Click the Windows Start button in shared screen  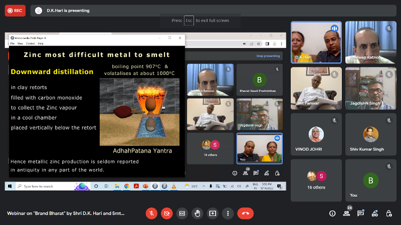(x=9, y=186)
